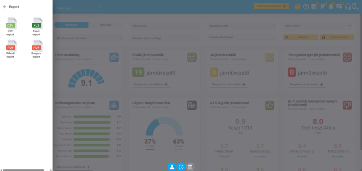Image resolution: width=362 pixels, height=171 pixels.
Task: Click the headset support icon
Action: coord(348,7)
